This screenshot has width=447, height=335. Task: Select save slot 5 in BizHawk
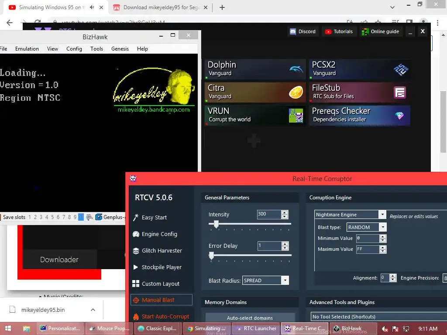tap(52, 217)
